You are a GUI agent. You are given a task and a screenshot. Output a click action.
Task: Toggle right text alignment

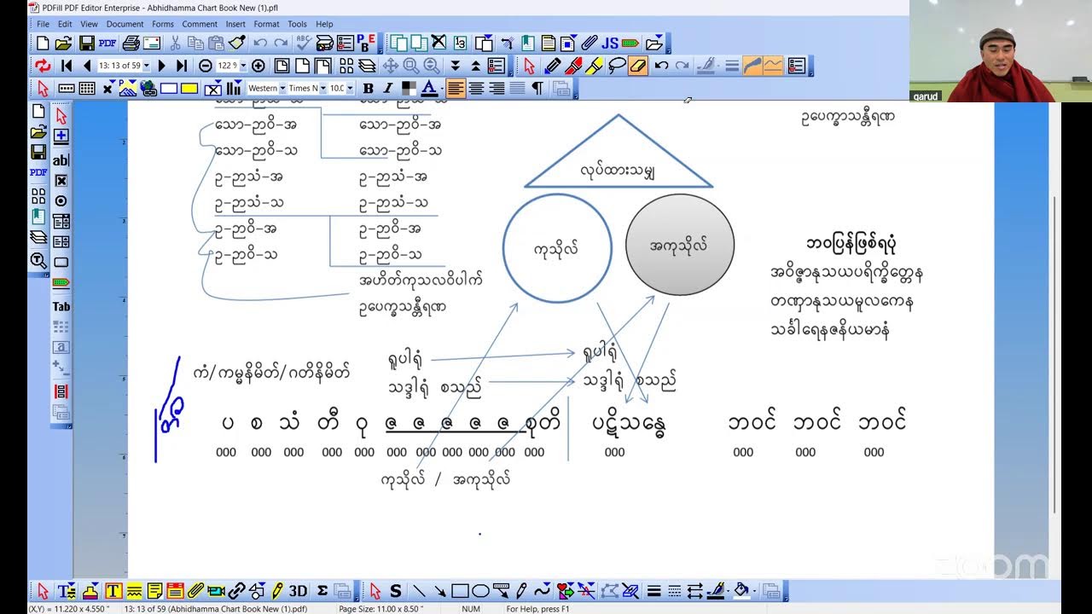[497, 88]
